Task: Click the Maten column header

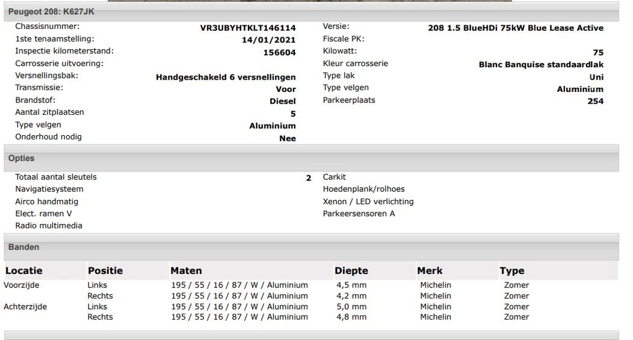Action: [186, 270]
